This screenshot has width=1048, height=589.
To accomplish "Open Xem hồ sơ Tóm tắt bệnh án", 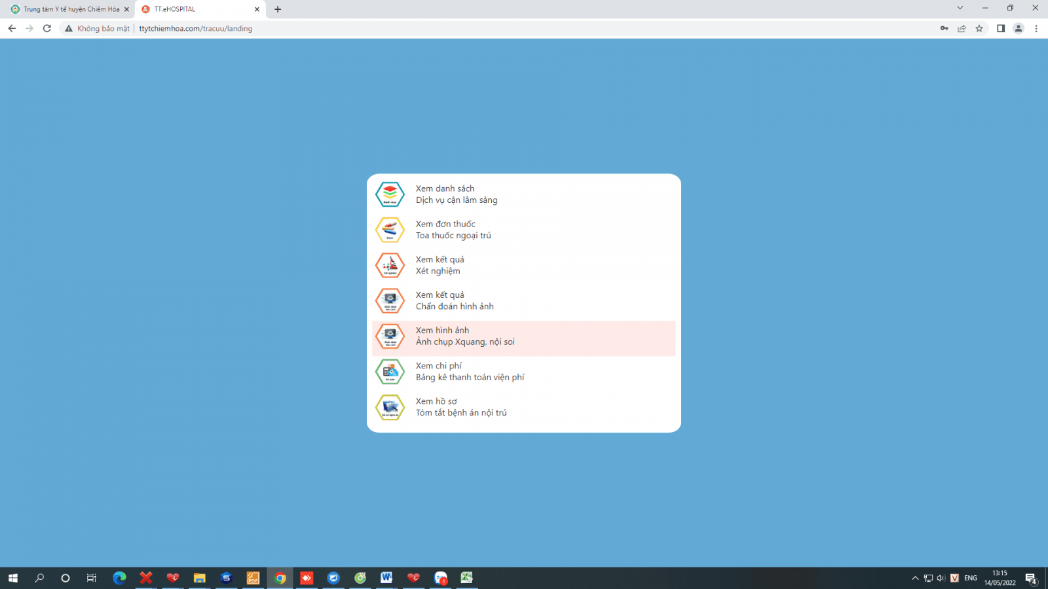I will click(x=460, y=407).
